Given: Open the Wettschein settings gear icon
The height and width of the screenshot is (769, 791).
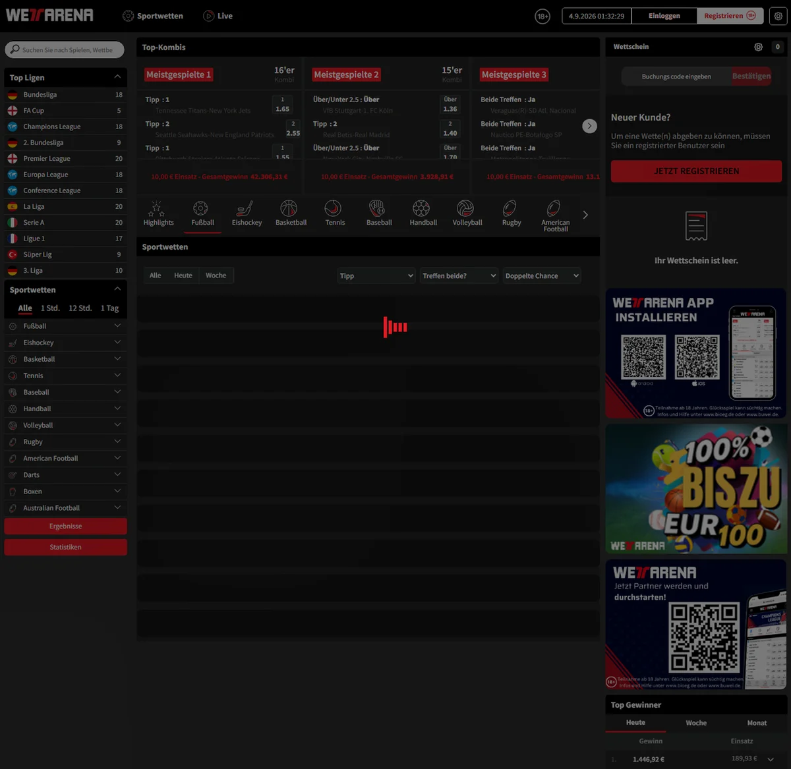Looking at the screenshot, I should (x=759, y=47).
